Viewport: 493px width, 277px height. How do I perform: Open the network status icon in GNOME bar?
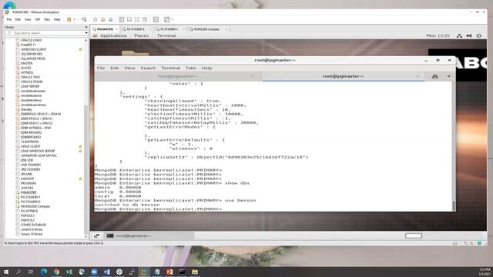point(459,36)
